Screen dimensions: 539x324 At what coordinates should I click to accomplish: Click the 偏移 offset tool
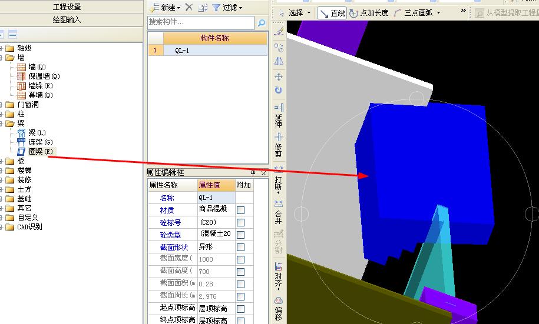point(279,309)
